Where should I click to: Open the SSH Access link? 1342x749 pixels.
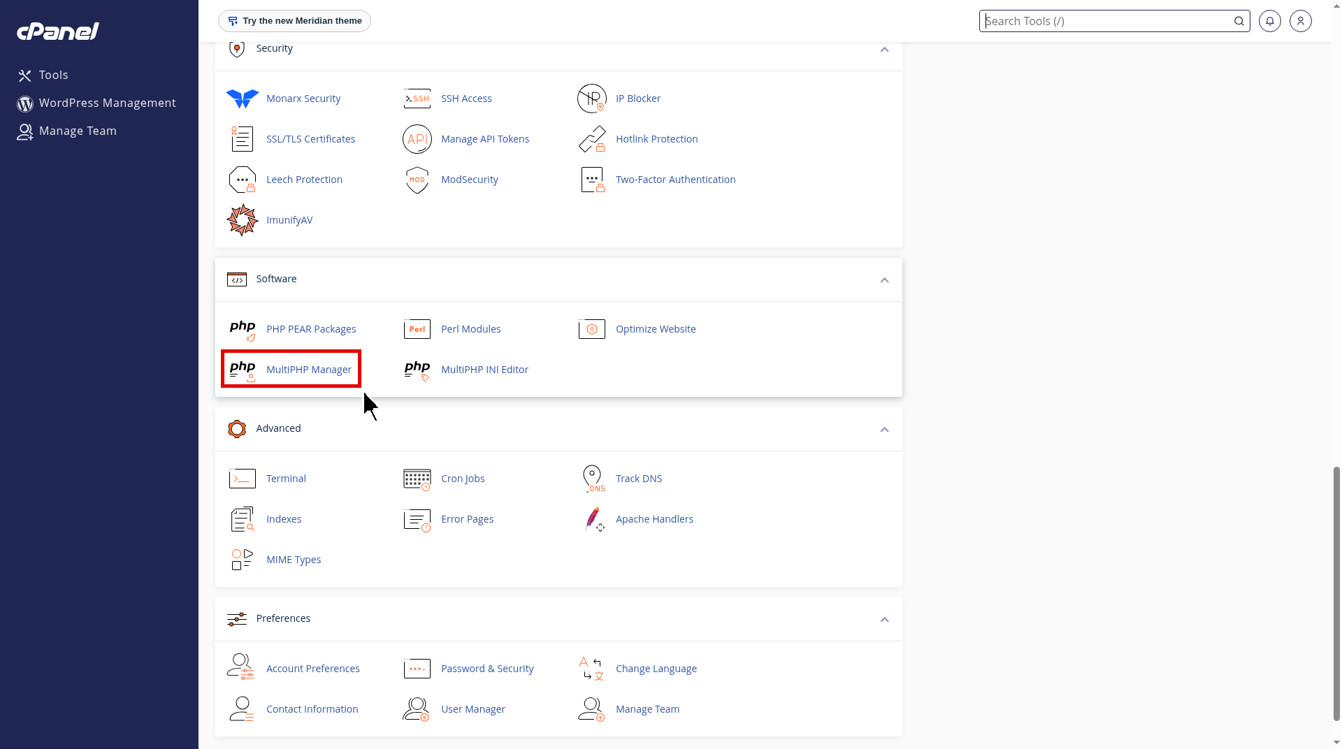pyautogui.click(x=466, y=99)
